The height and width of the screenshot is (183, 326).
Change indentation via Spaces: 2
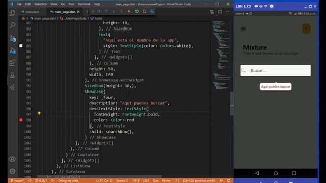pos(122,181)
